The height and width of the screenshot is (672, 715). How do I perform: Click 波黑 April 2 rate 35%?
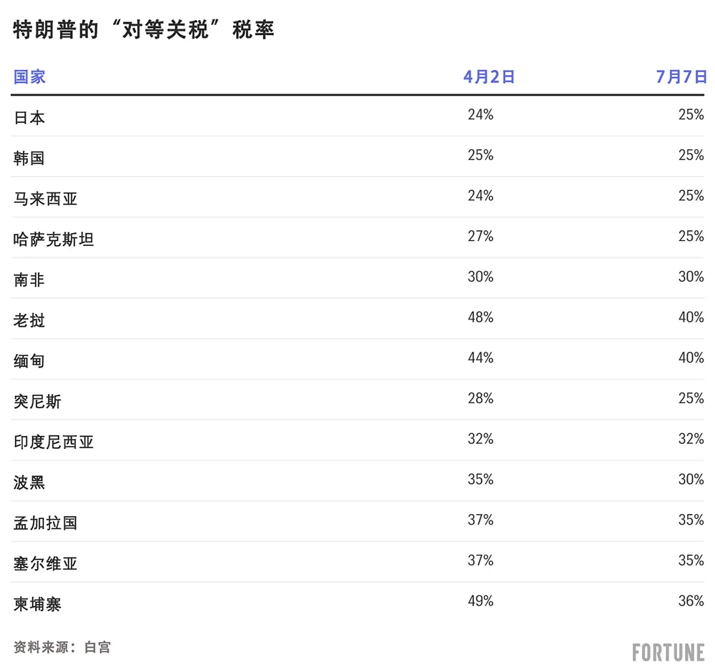coord(480,479)
